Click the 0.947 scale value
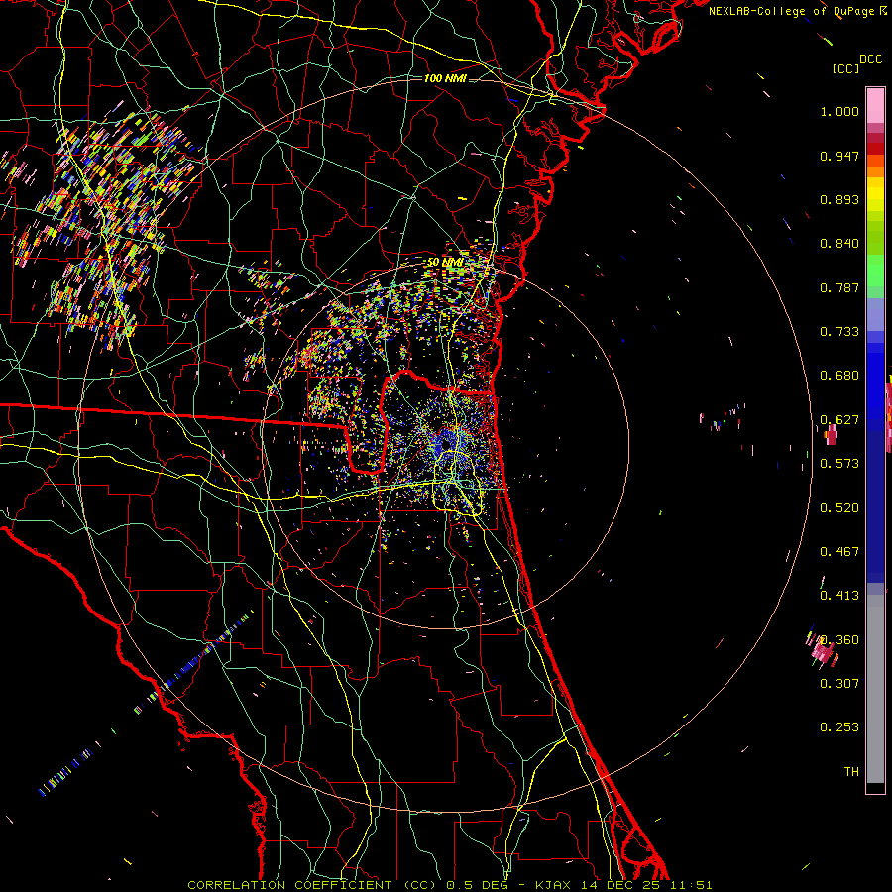892x892 pixels. [839, 156]
